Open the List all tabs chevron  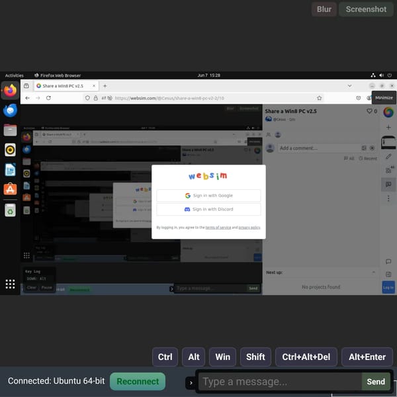pyautogui.click(x=349, y=86)
